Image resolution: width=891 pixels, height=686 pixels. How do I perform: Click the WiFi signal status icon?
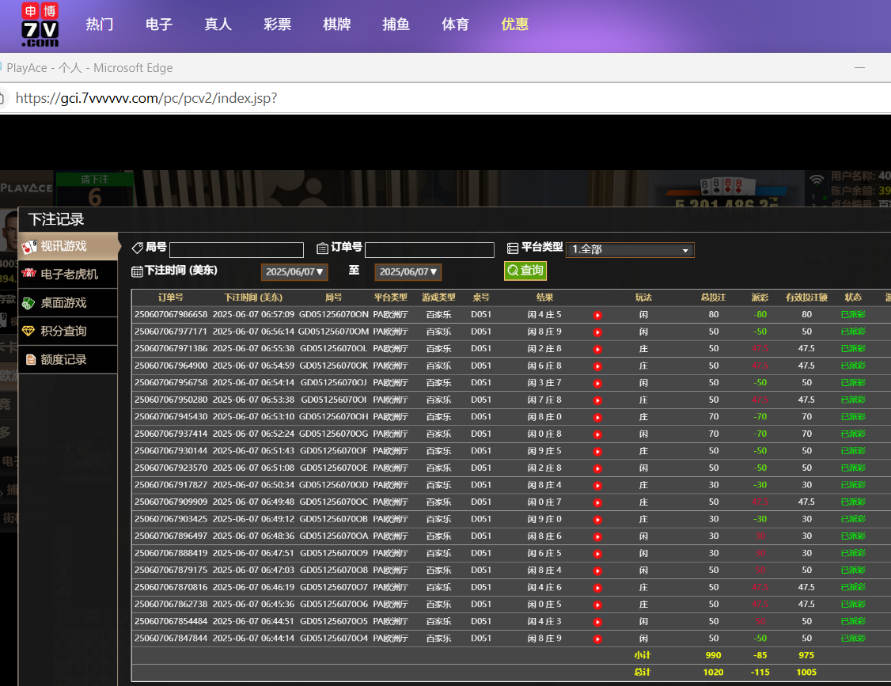coord(817,179)
